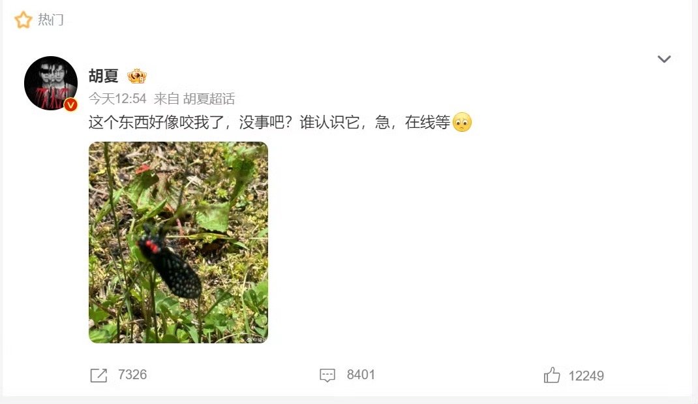
Task: Click the worried face emoji
Action: [x=462, y=121]
